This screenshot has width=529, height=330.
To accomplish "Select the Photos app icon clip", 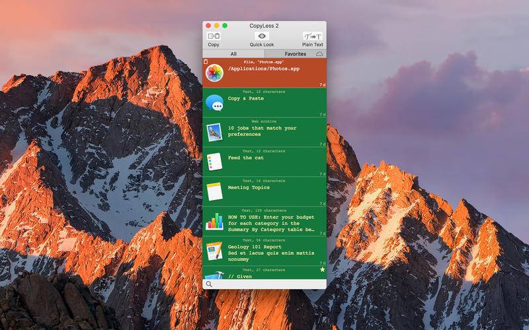I will [x=214, y=73].
